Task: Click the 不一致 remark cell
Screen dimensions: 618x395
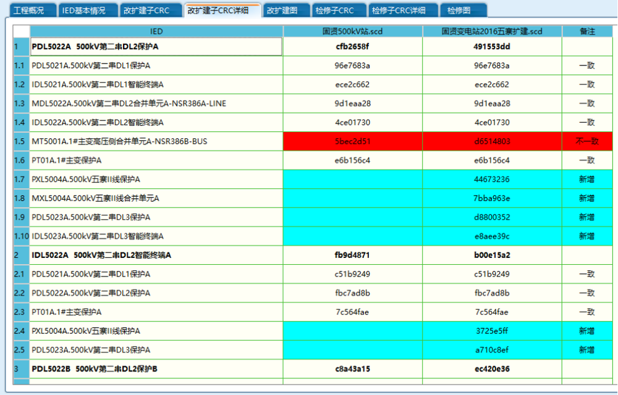Action: 587,141
